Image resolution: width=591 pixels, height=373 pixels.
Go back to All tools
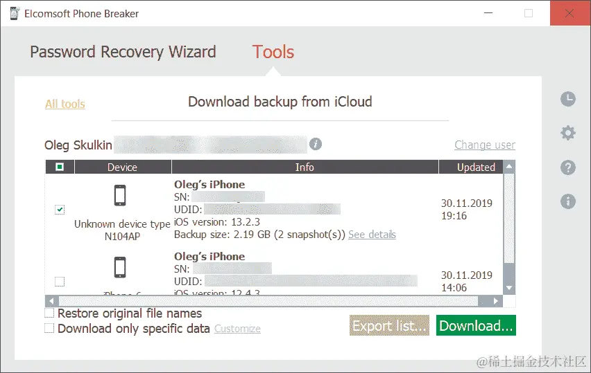pyautogui.click(x=65, y=104)
